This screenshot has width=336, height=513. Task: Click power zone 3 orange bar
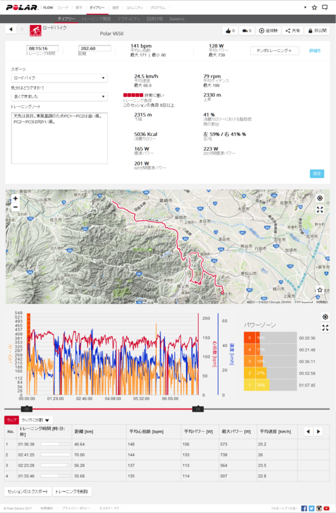(254, 362)
